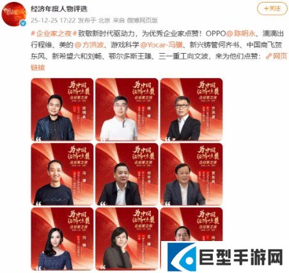Open the post timestamp 25-12-25 17:22
The image size is (289, 273).
pos(53,20)
